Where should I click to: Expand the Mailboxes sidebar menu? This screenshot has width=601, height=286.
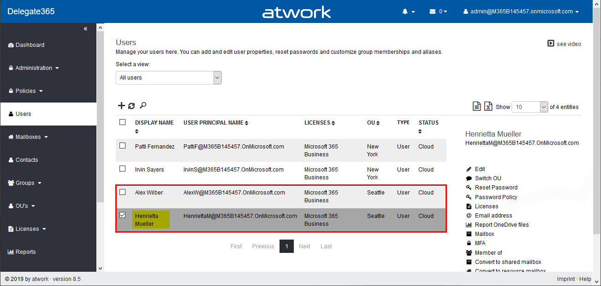[29, 137]
